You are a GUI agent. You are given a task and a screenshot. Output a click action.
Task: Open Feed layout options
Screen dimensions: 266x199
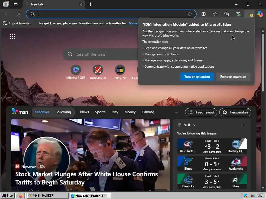click(x=201, y=112)
